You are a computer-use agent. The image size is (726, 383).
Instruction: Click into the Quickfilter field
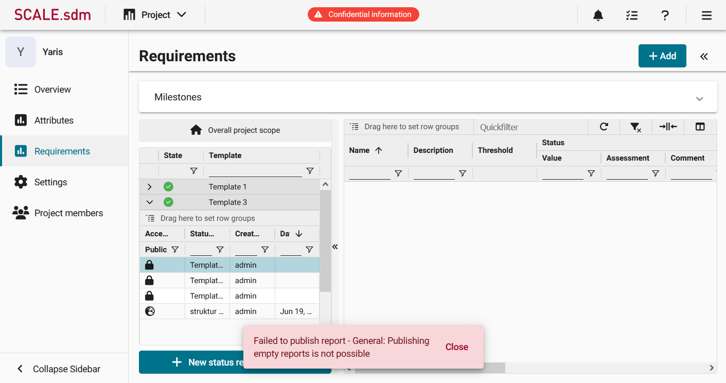click(x=530, y=127)
